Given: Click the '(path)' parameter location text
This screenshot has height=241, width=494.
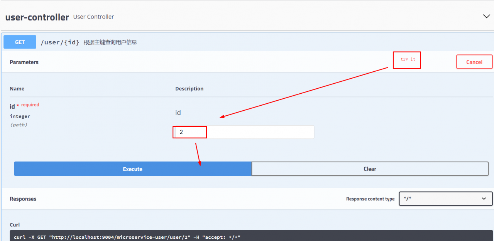Looking at the screenshot, I should (x=19, y=125).
